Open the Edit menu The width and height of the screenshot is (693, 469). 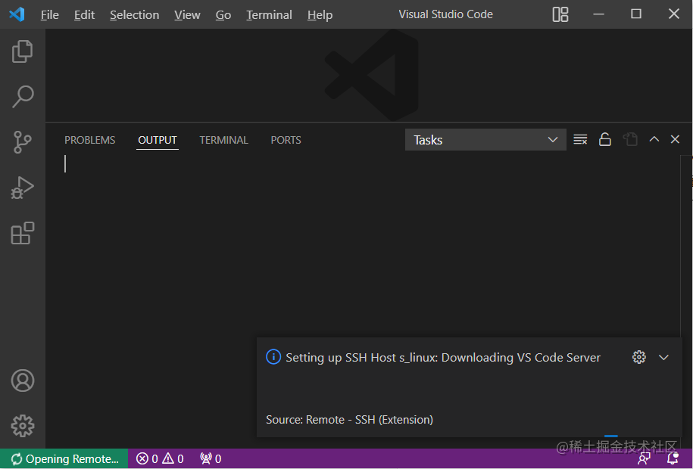coord(84,14)
